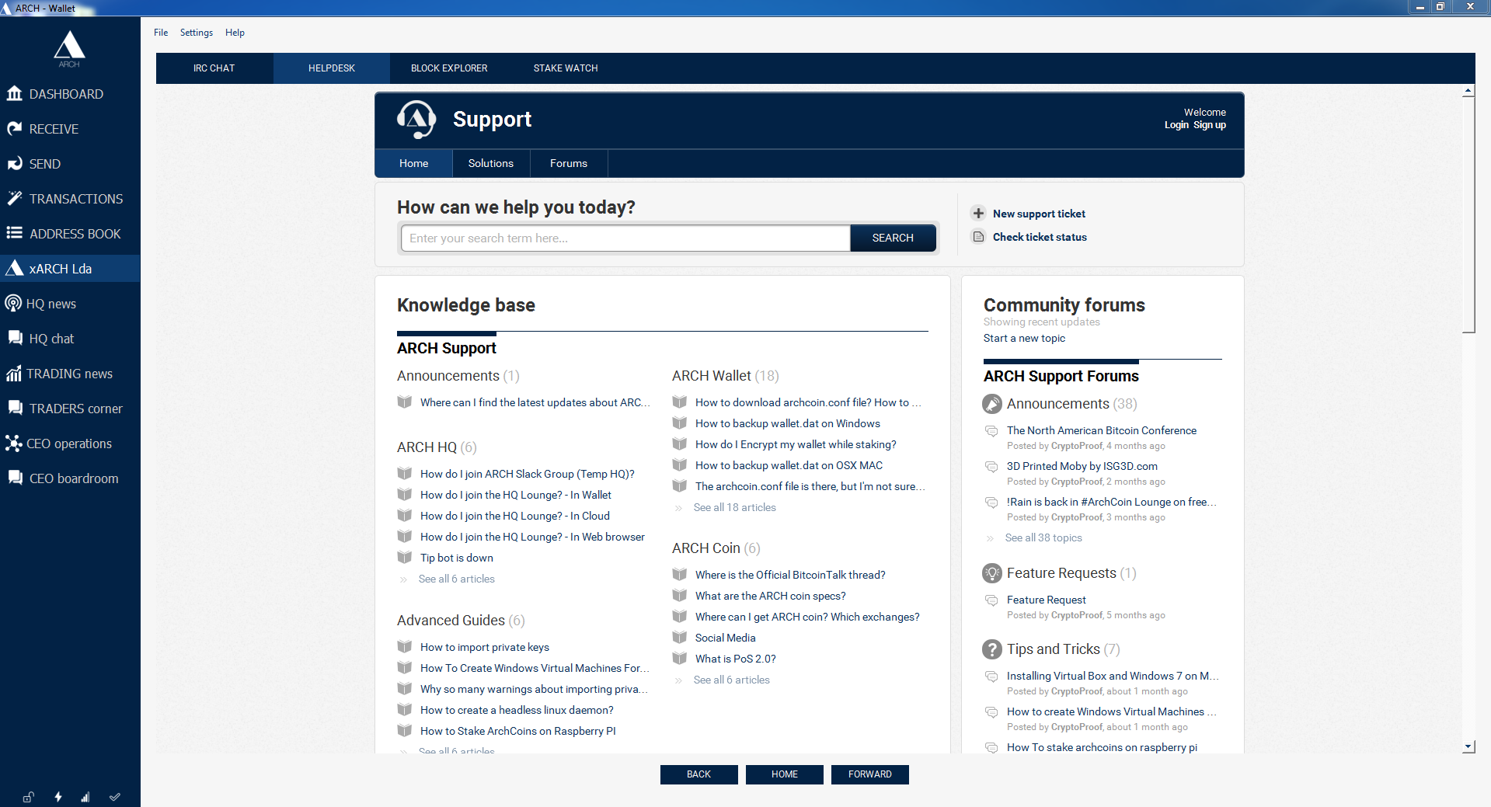Open the CEO operations network icon
1491x807 pixels.
(13, 444)
